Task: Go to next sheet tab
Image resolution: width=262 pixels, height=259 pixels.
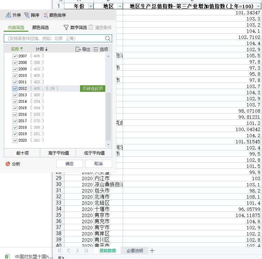Action: tap(77, 250)
